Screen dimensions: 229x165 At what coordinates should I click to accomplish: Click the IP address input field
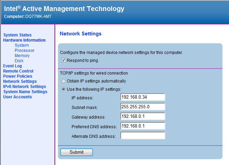(143, 97)
